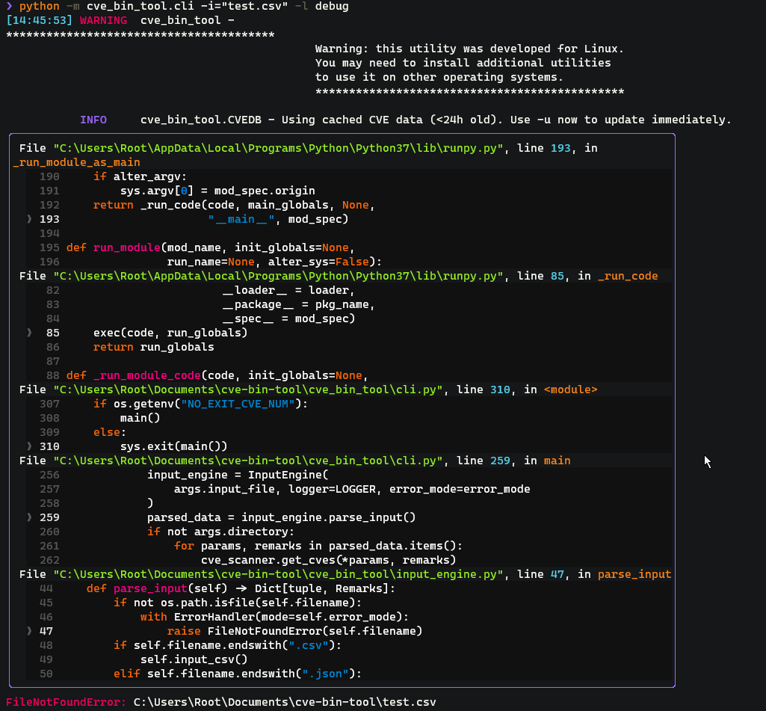Click exec(code, run_globals) statement
This screenshot has width=766, height=711.
point(170,333)
